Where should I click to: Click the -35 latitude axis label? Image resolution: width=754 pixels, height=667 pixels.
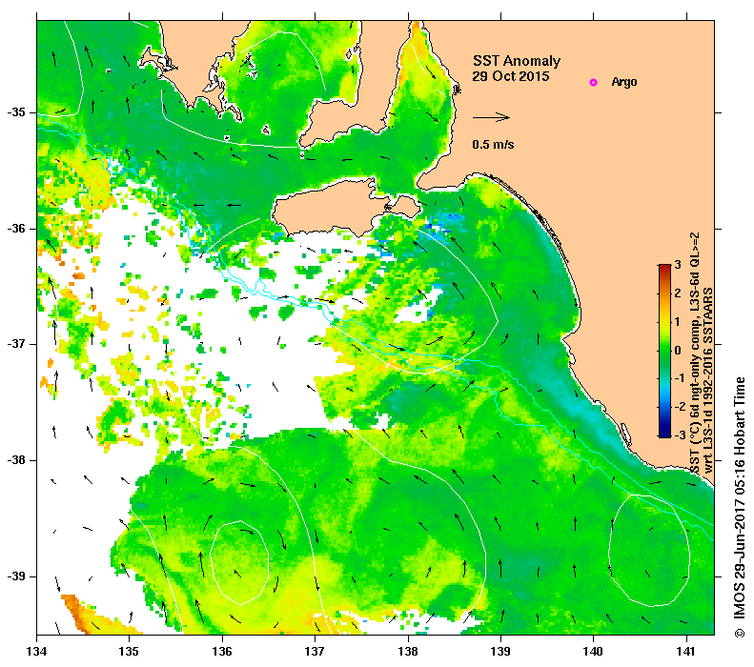(x=16, y=112)
